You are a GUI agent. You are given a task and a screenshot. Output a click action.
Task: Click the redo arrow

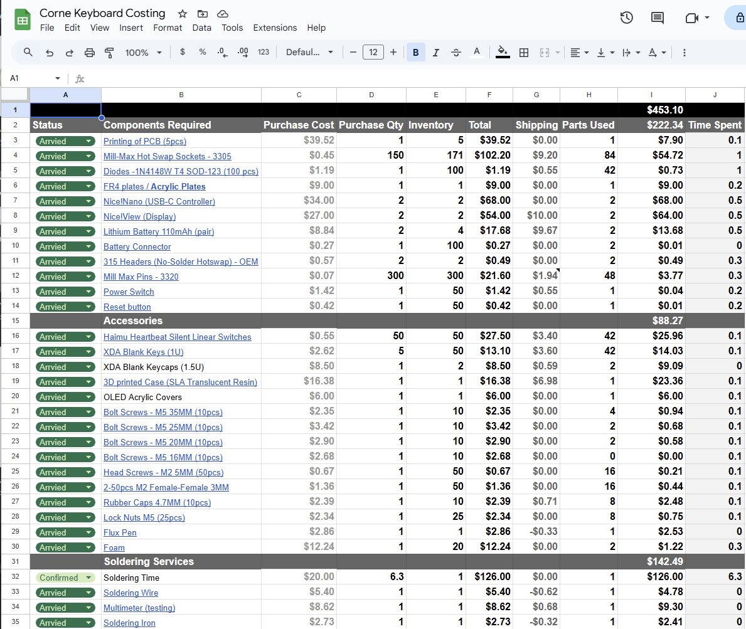pos(70,53)
